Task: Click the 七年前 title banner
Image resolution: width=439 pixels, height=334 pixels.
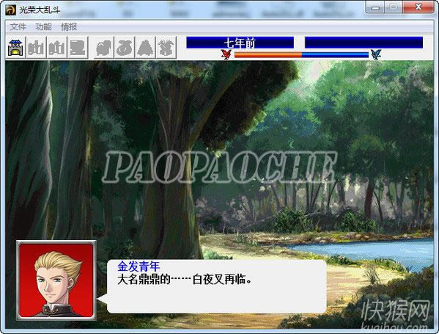Action: (x=240, y=43)
